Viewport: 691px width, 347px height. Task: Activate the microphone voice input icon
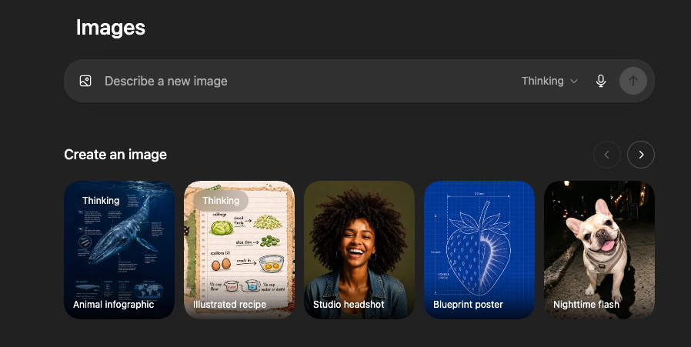601,81
